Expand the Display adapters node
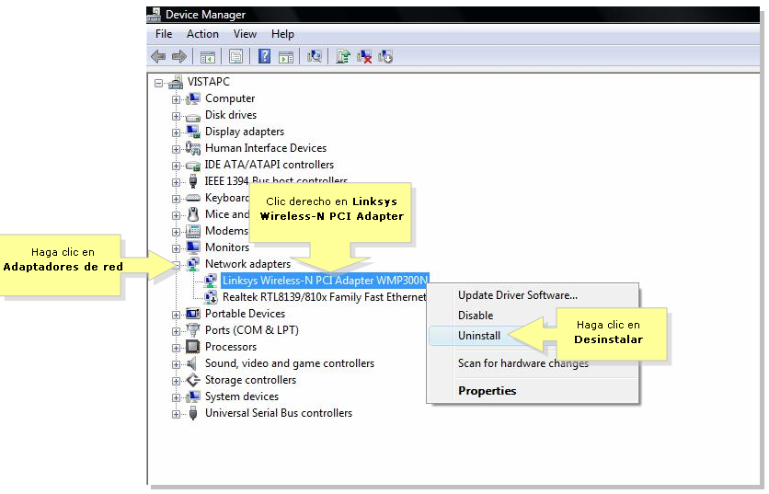Image resolution: width=769 pixels, height=494 pixels. (176, 132)
